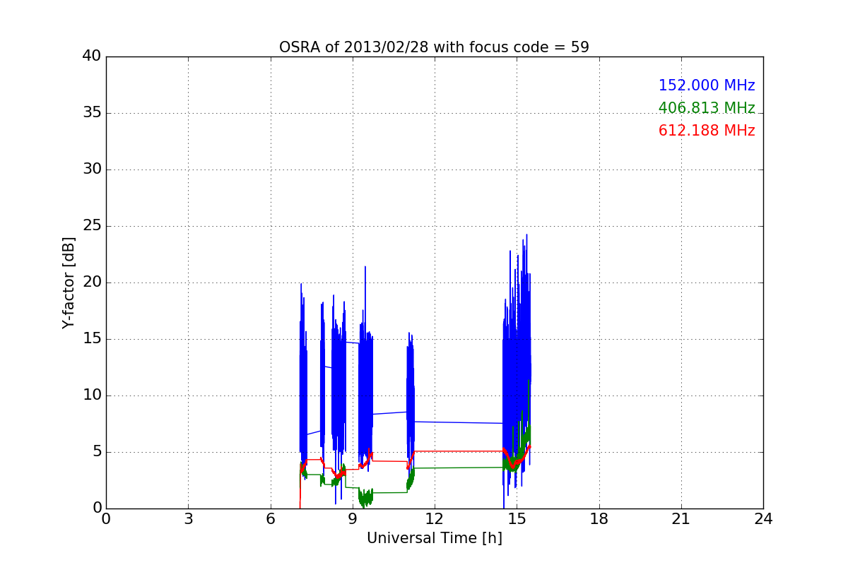This screenshot has width=848, height=565.
Task: Click the y-axis tick label 40
Action: tap(92, 56)
